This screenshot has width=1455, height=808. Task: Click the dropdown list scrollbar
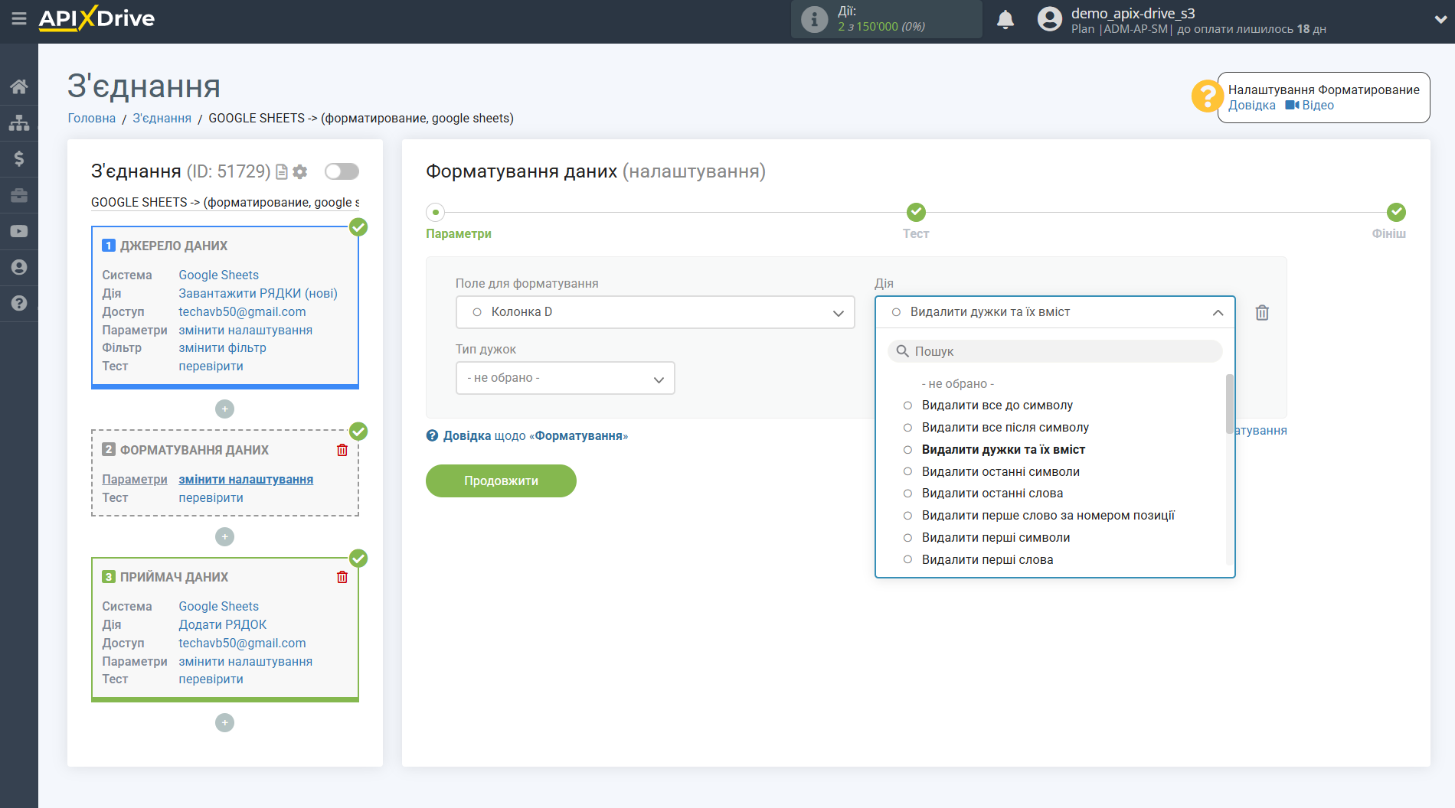1229,404
